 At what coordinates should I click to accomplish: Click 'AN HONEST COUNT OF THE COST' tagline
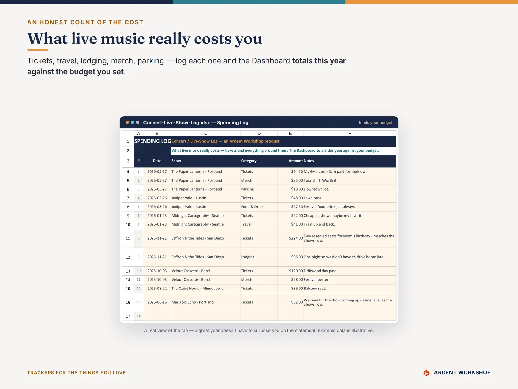point(85,22)
